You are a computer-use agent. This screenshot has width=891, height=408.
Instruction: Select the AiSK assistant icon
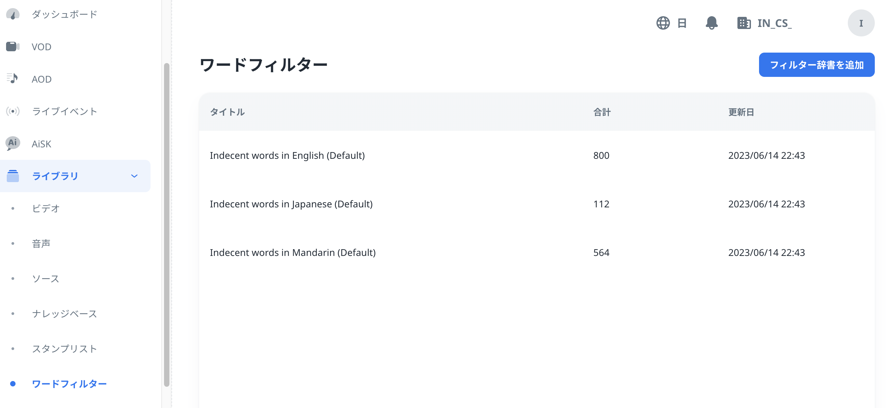point(12,144)
